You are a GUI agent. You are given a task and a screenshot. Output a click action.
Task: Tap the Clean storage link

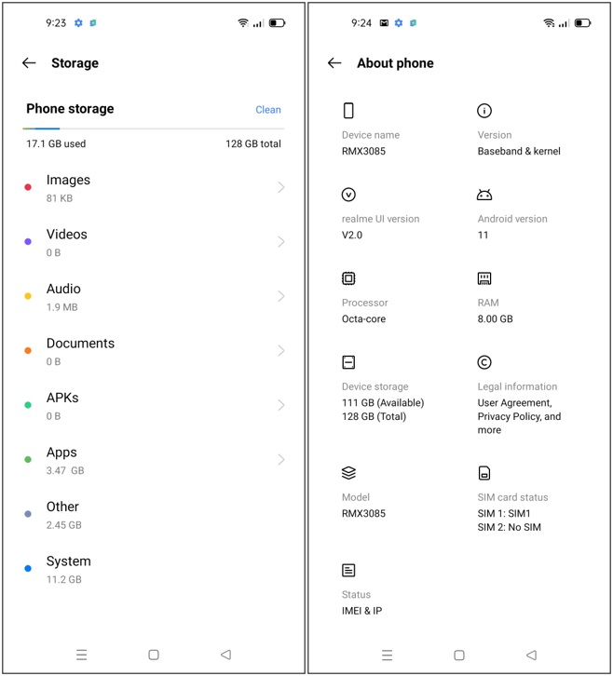click(x=268, y=110)
